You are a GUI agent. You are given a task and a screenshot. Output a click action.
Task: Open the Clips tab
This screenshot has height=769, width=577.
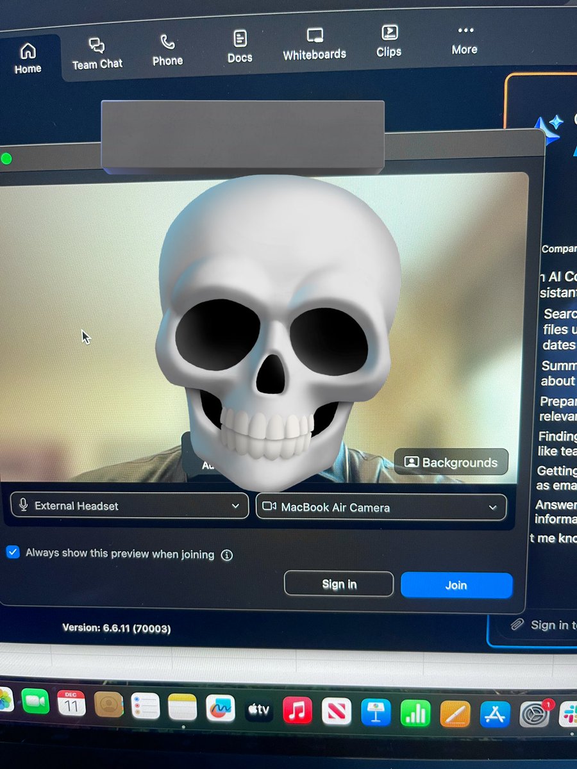coord(389,41)
